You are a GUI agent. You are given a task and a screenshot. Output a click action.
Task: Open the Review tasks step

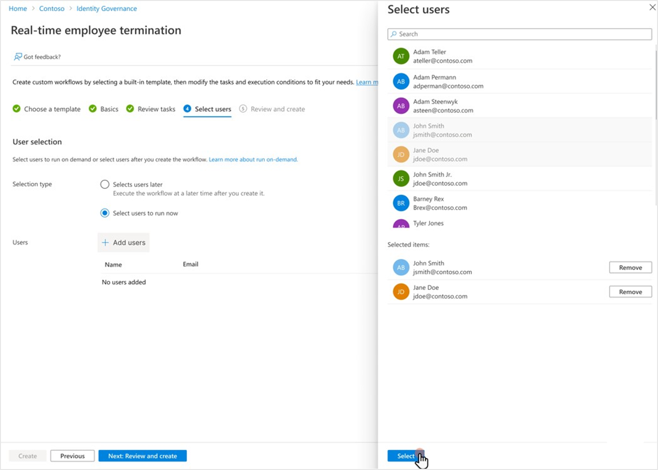(156, 109)
